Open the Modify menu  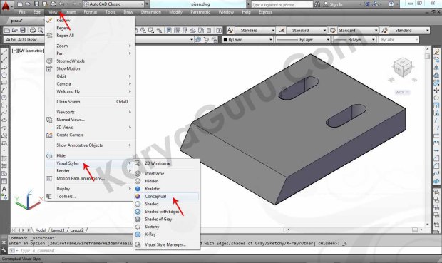point(175,12)
